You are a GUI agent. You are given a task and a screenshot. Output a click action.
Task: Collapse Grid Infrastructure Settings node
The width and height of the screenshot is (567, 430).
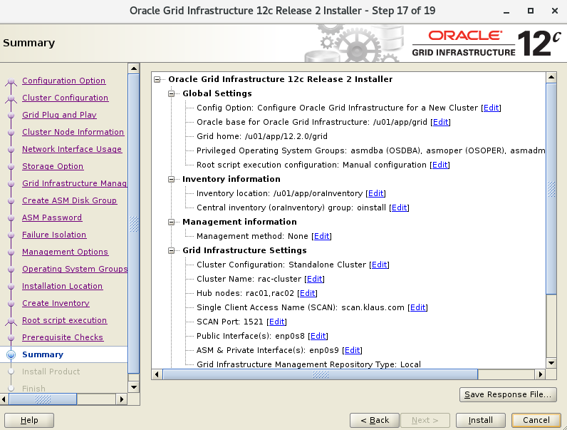(x=172, y=250)
